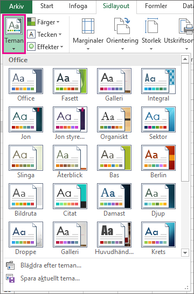194x294 pixels.
Task: Apply the Office theme
Action: [x=26, y=85]
